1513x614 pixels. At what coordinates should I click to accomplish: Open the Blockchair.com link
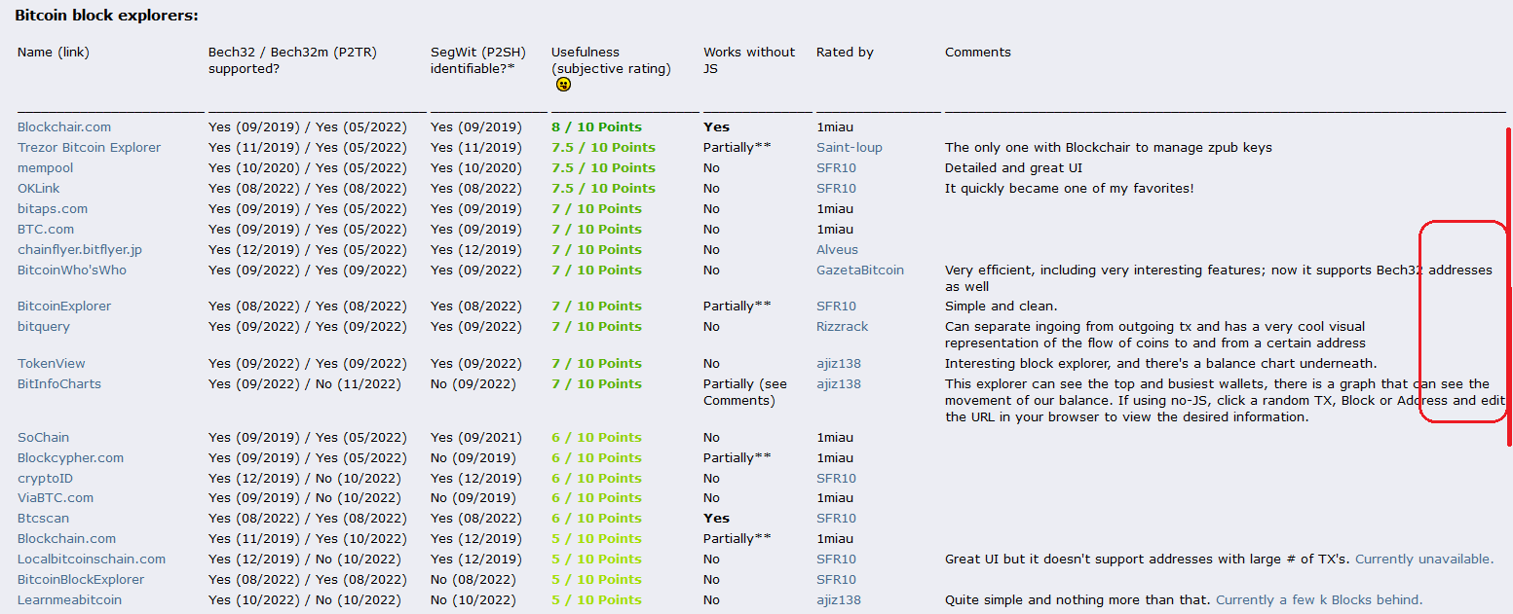pyautogui.click(x=64, y=126)
